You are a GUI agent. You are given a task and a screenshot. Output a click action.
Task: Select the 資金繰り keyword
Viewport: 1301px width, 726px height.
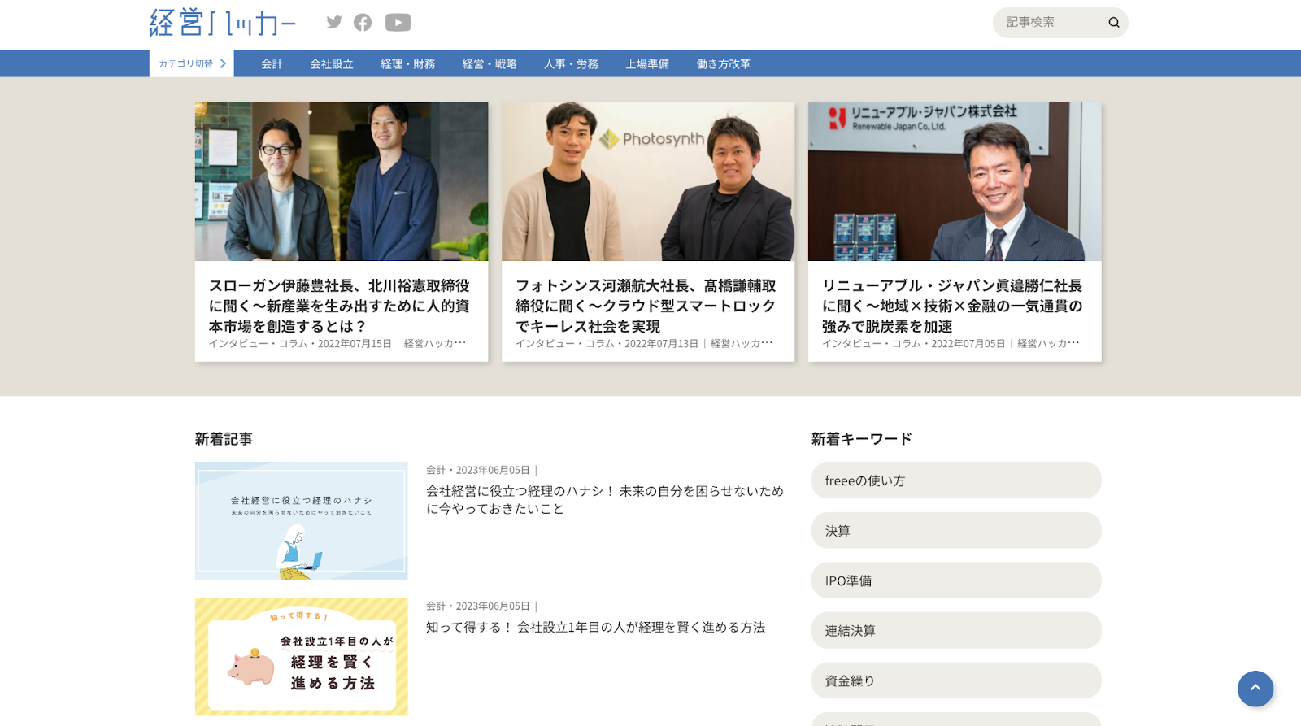click(x=956, y=680)
